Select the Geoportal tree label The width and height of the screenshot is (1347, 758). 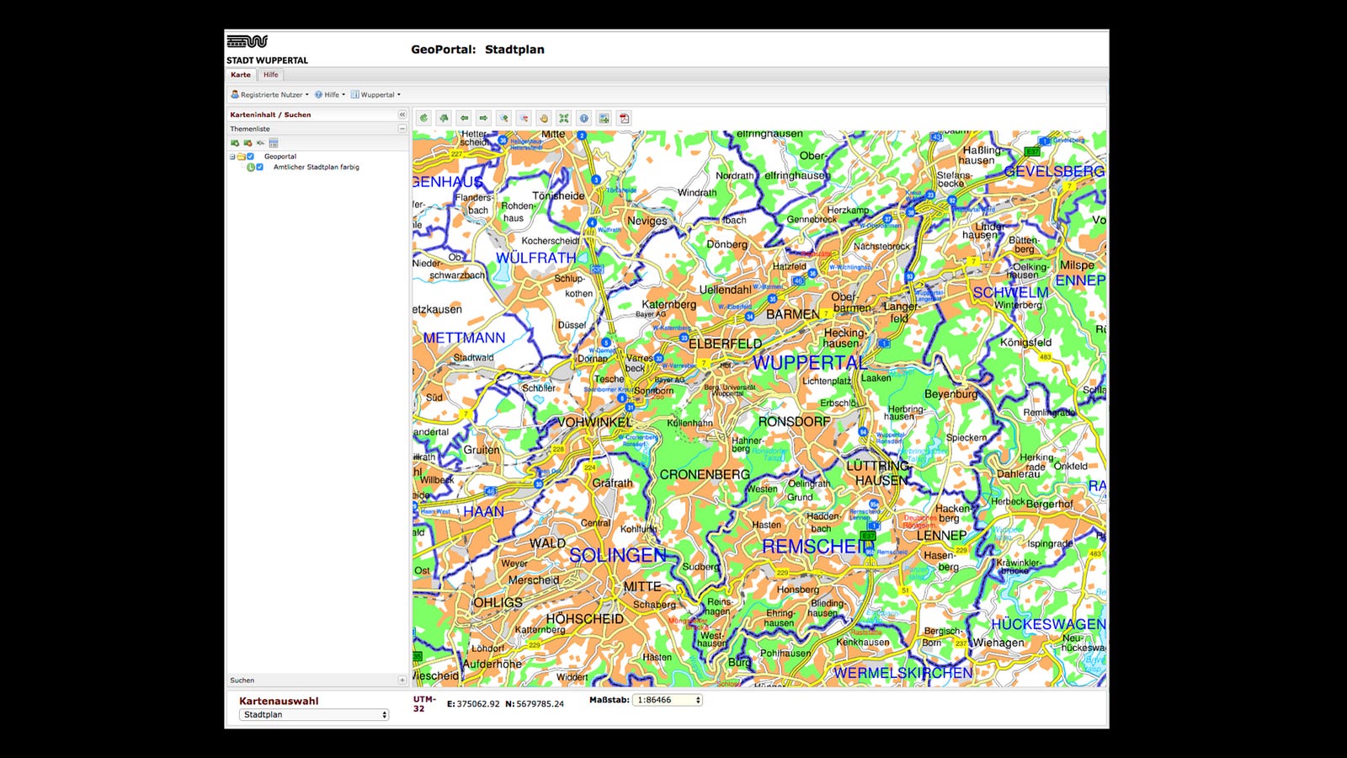coord(280,157)
